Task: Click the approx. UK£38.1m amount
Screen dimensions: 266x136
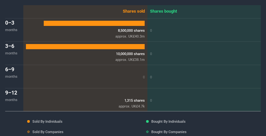Action: [x=130, y=60]
